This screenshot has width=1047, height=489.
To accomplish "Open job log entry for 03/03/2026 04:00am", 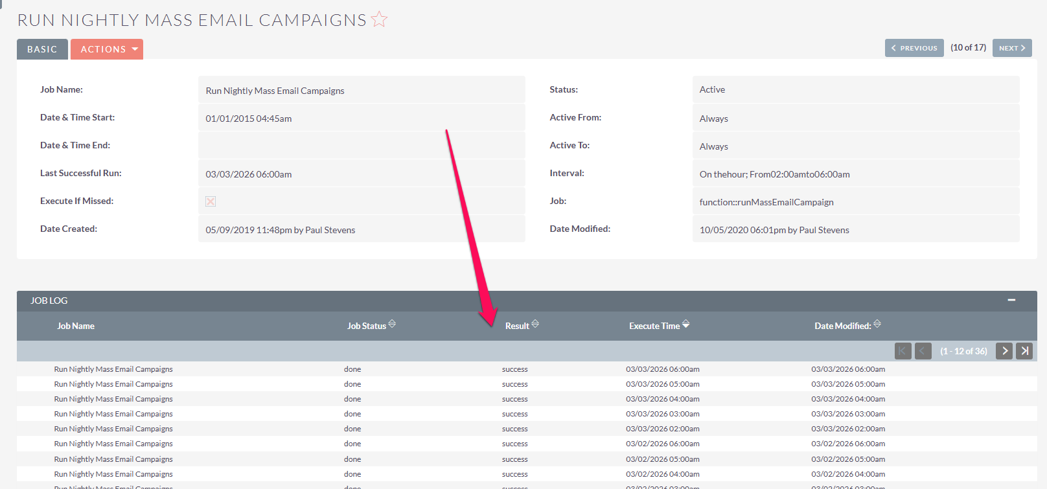I will point(113,399).
